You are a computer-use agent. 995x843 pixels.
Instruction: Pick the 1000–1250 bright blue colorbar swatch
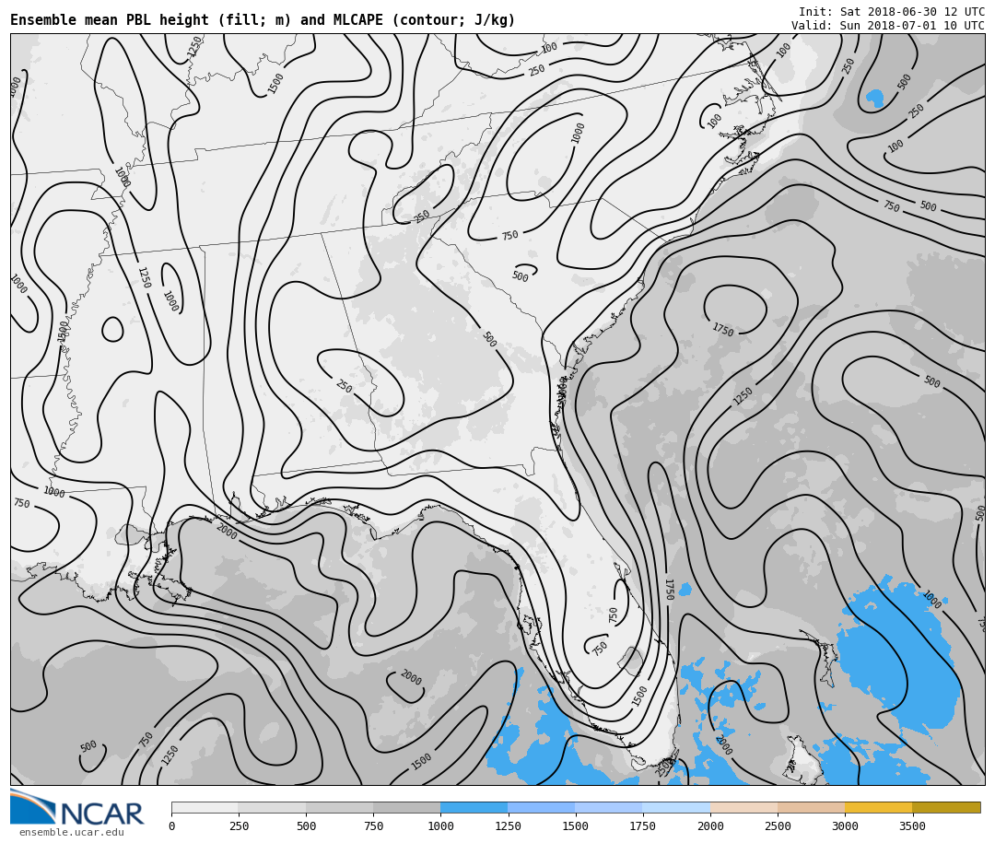pos(474,807)
